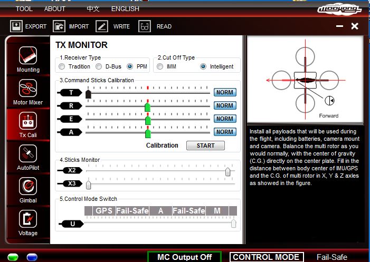This screenshot has height=262, width=370.
Task: Open the Mounting panel icon
Action: pyautogui.click(x=28, y=55)
